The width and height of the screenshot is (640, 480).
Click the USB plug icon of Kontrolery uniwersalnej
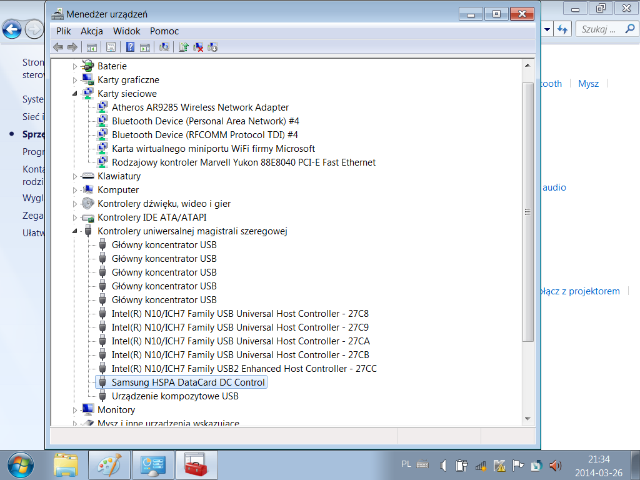click(87, 231)
